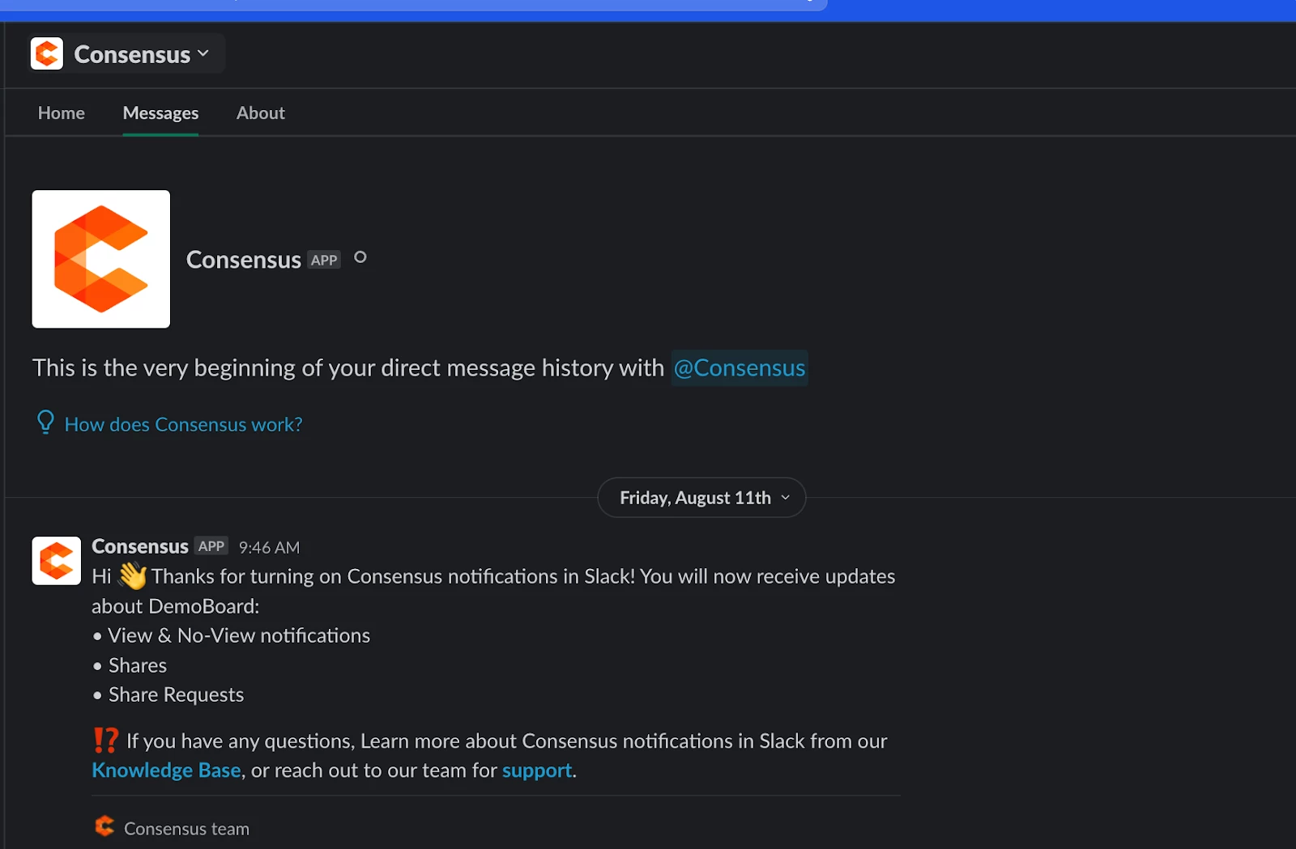Select the Messages tab

tap(160, 113)
